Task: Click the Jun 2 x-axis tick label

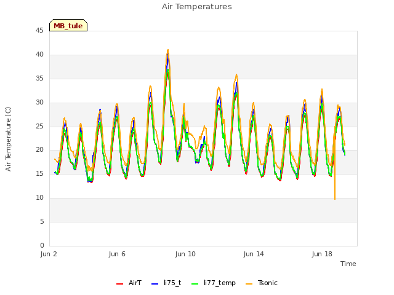Action: [x=49, y=254]
